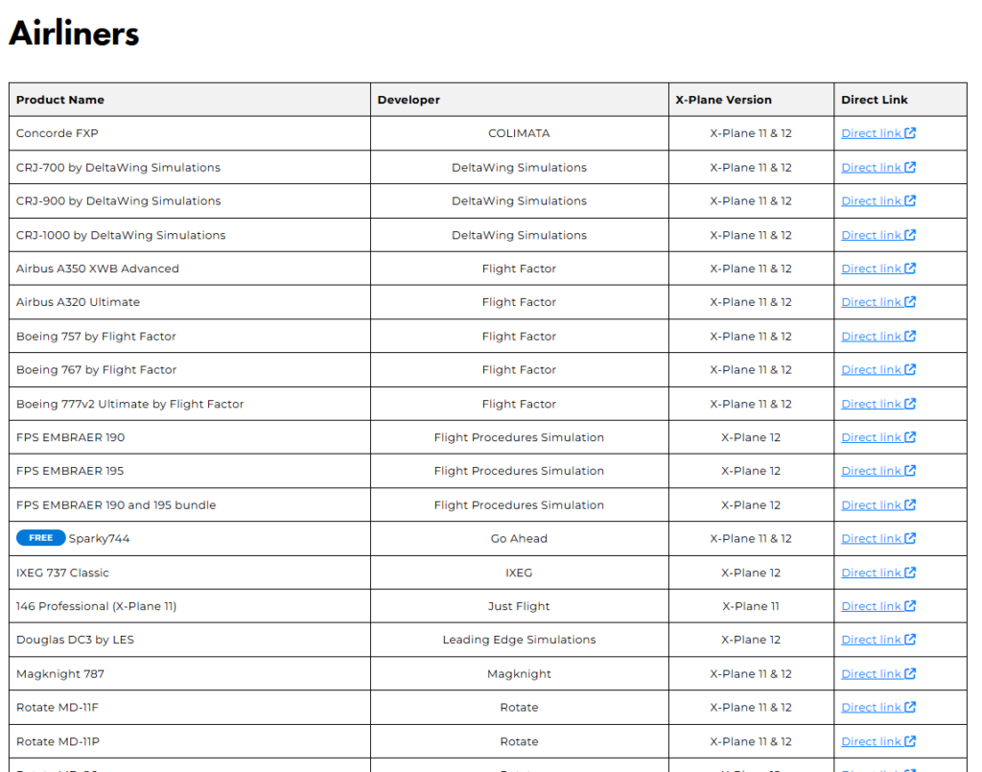
Task: Click Flight Factor developer cell in A350 row
Action: point(519,269)
